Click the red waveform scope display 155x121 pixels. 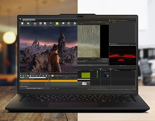tap(122, 55)
